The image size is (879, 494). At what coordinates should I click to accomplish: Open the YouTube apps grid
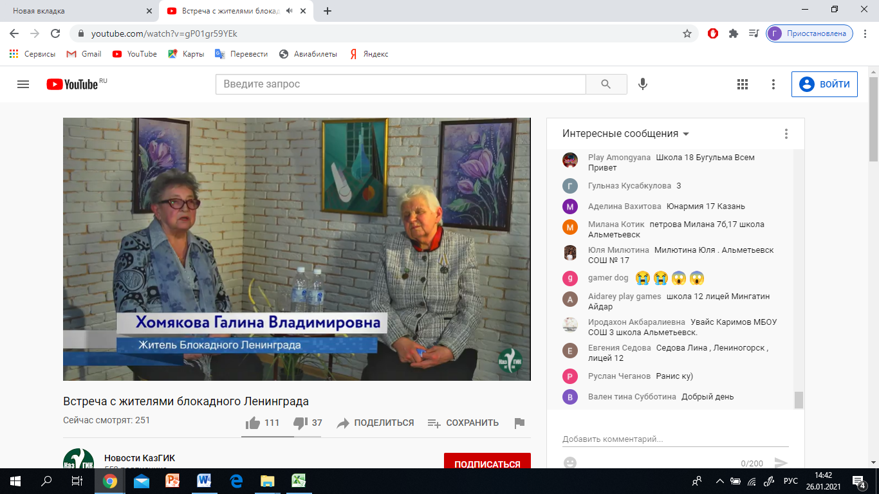[x=743, y=84]
